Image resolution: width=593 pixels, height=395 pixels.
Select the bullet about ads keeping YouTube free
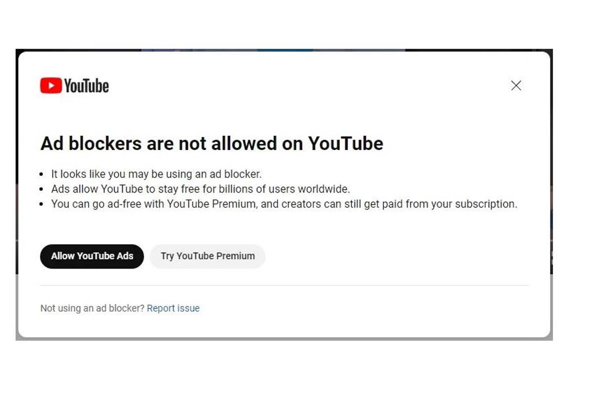point(200,189)
